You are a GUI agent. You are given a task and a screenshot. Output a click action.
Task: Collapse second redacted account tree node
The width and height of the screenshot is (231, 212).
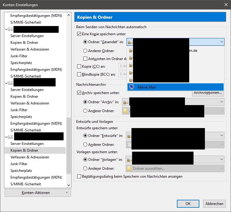coord(6,83)
